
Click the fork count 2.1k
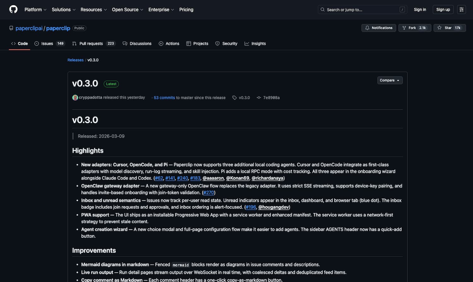point(423,28)
